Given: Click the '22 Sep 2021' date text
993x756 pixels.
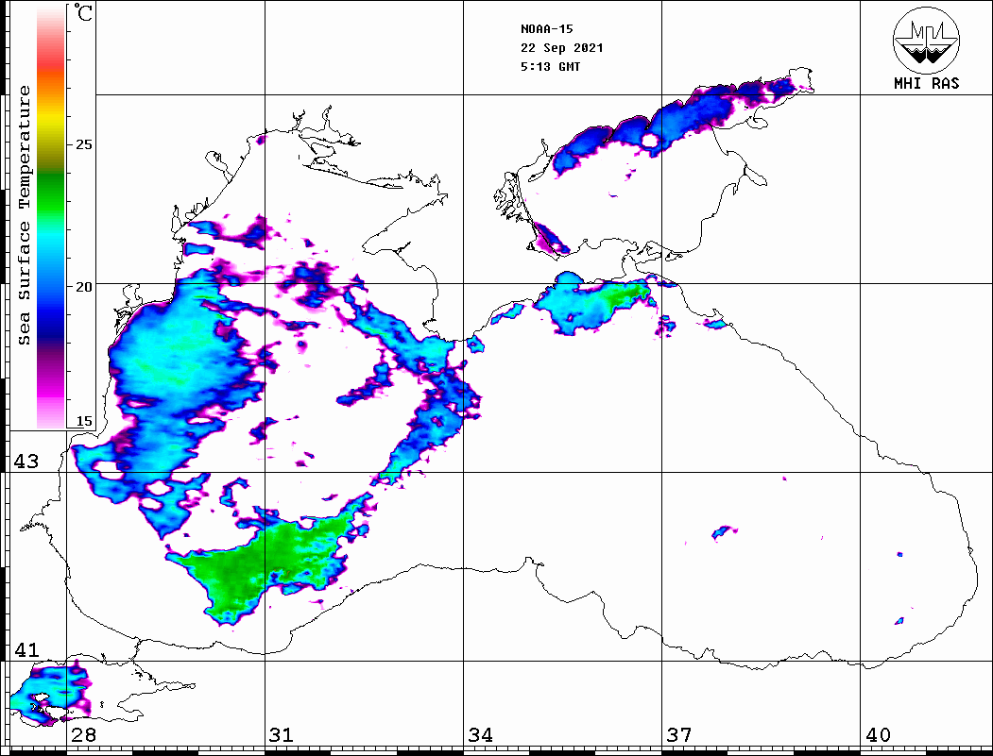Looking at the screenshot, I should coord(562,48).
